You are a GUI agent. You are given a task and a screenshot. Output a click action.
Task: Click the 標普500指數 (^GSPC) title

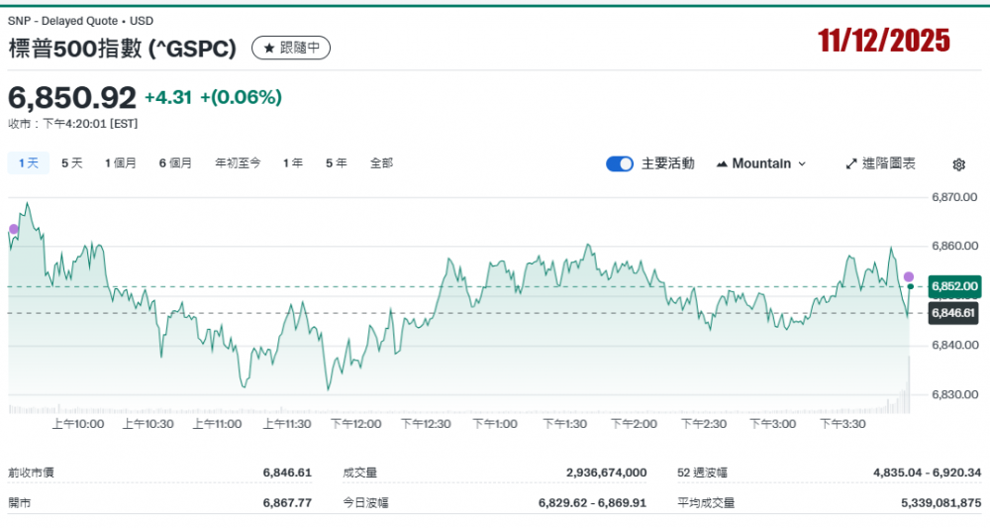123,48
